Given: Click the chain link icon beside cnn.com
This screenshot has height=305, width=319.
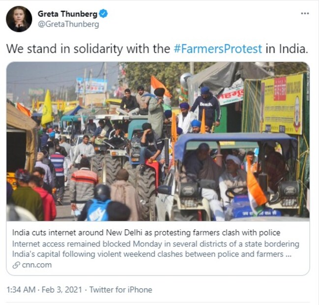Looking at the screenshot, I should [x=16, y=265].
